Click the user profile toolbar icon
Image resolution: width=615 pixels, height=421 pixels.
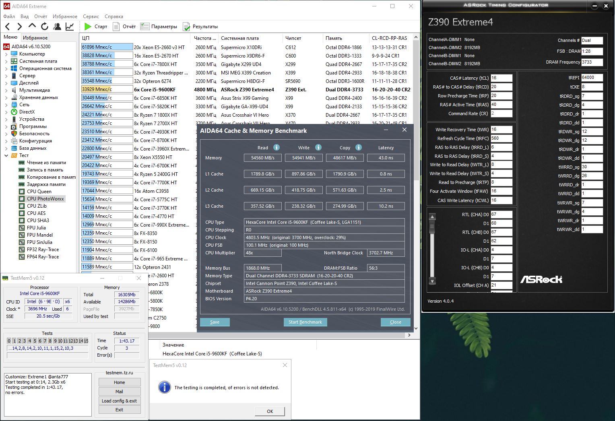[x=57, y=27]
